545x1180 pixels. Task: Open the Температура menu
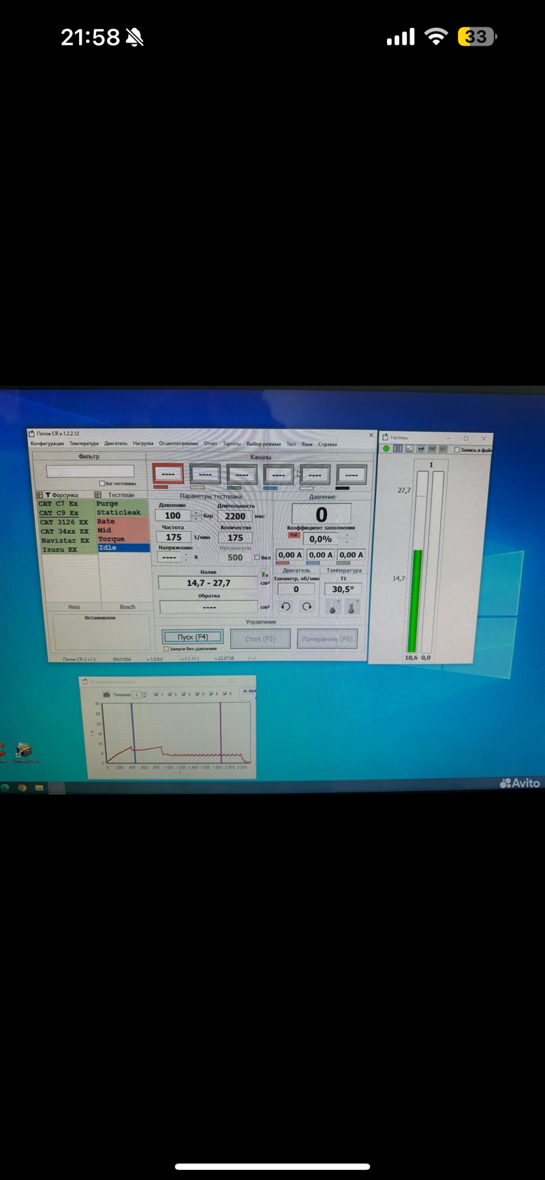point(84,444)
